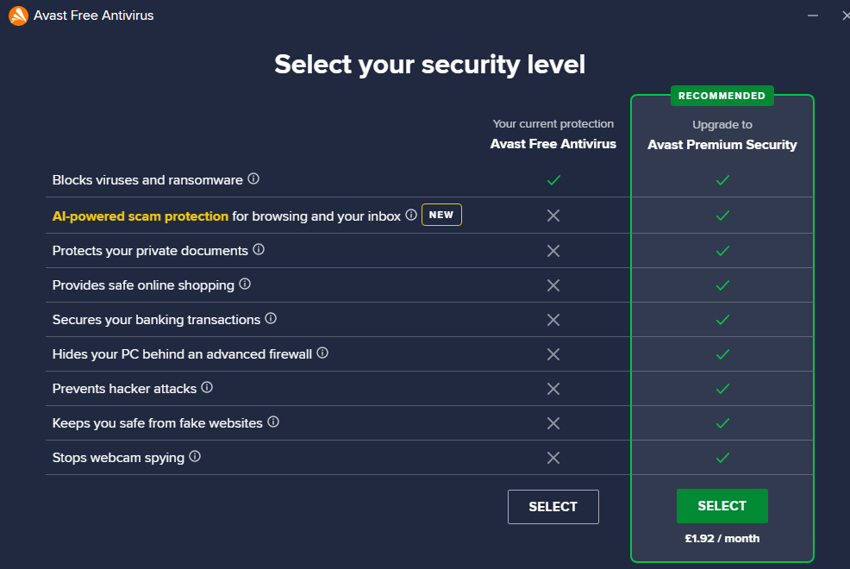Click Free column X for safe online shopping
The height and width of the screenshot is (569, 850).
pyautogui.click(x=553, y=285)
